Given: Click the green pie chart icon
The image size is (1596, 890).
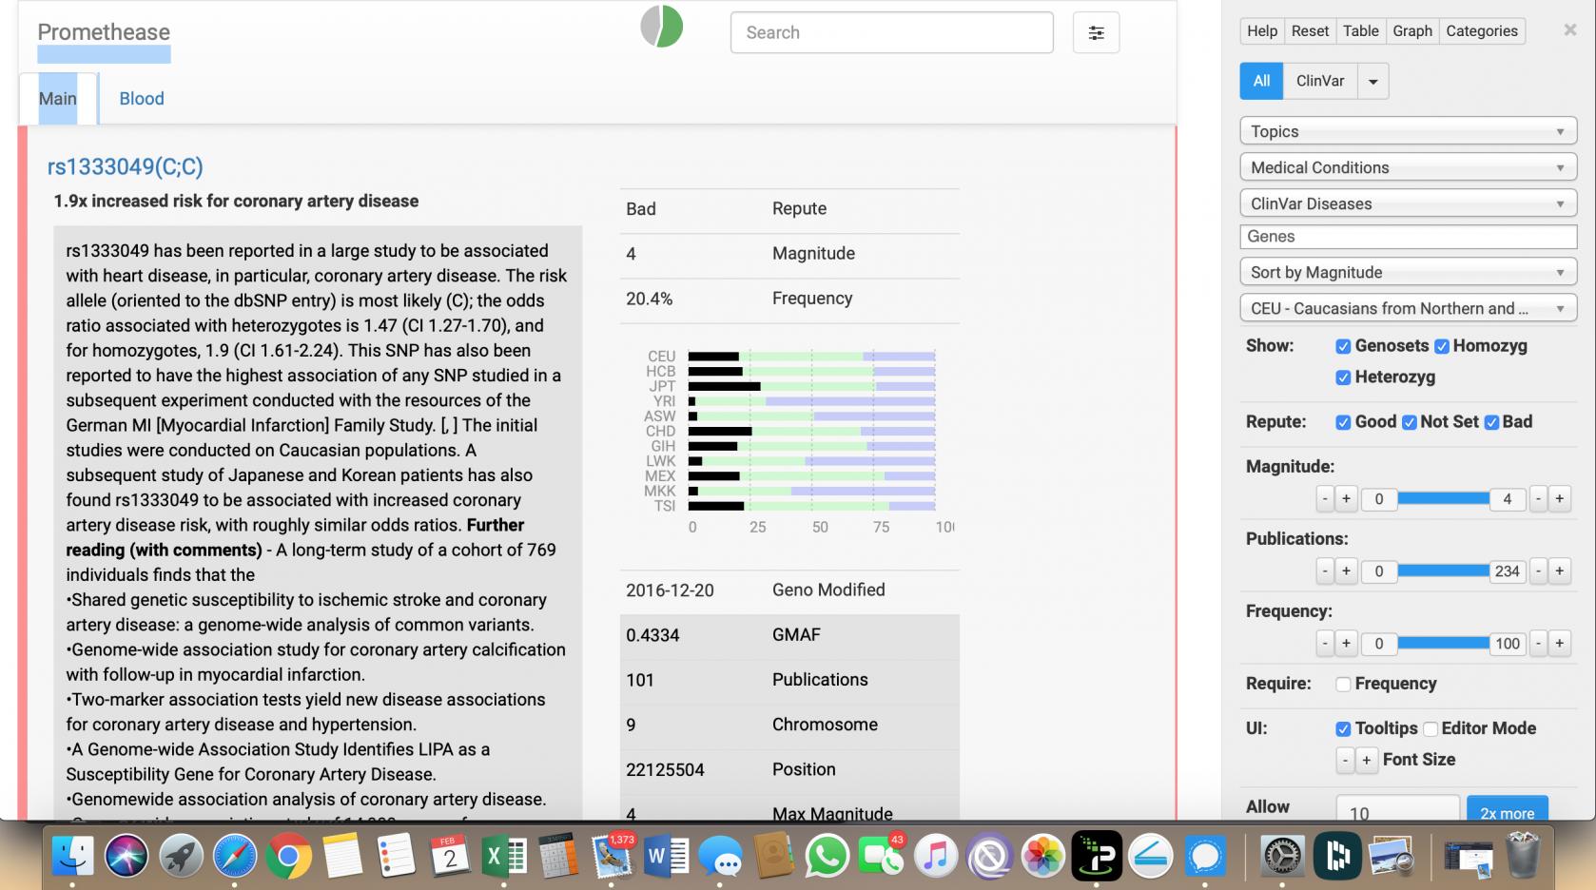Looking at the screenshot, I should (x=662, y=27).
